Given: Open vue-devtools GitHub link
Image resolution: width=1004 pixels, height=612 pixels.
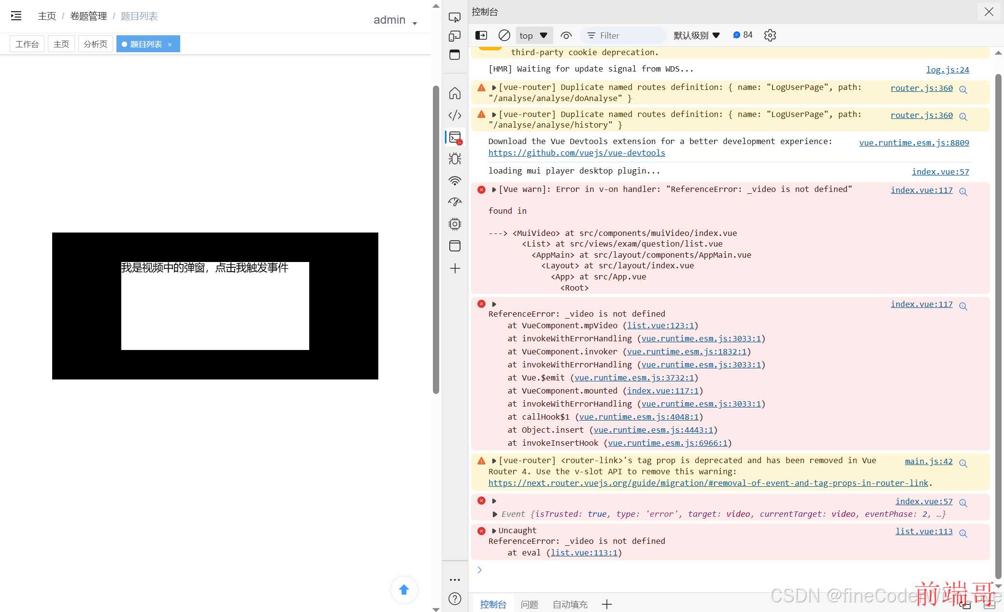Looking at the screenshot, I should [x=576, y=152].
